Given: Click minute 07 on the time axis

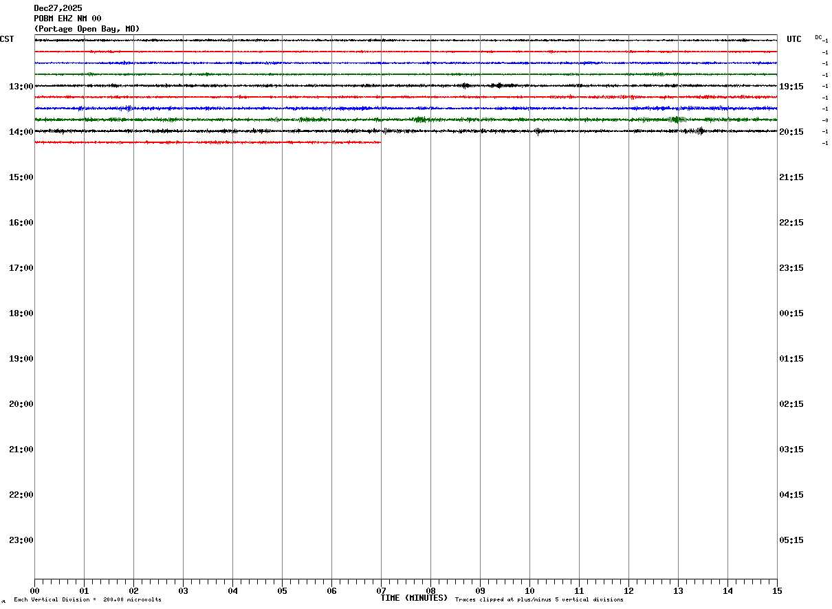Looking at the screenshot, I should (x=381, y=590).
